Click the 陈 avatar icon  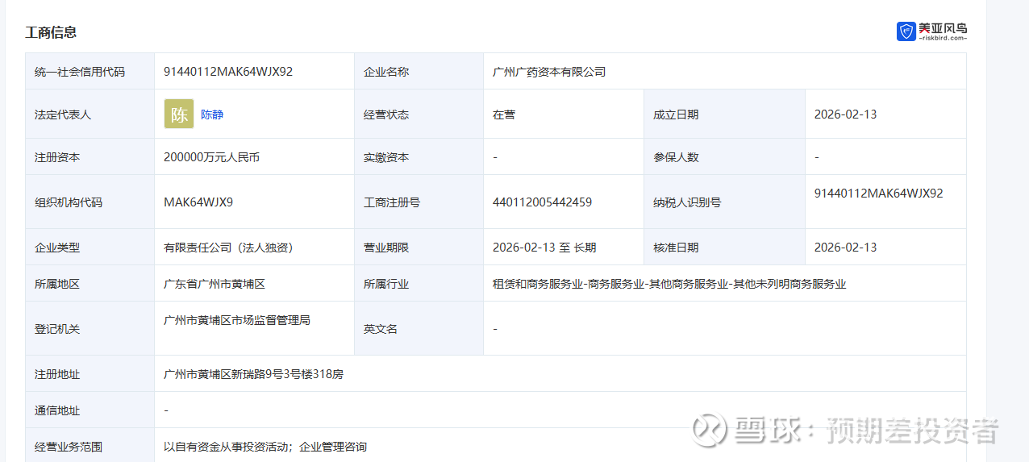(x=179, y=114)
